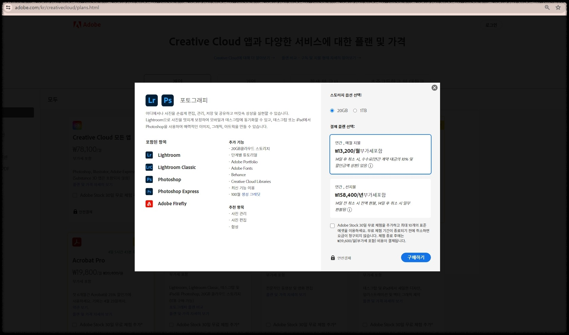Viewport: 569px width, 335px height.
Task: Choose annual, billed monthly ₩13,200 plan
Action: coord(380,154)
